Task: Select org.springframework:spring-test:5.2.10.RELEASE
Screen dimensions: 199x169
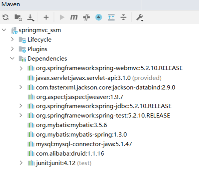Action: (x=103, y=116)
